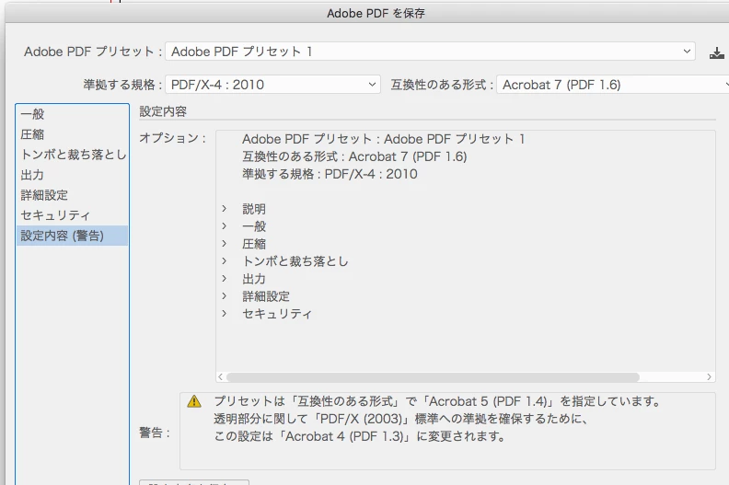This screenshot has width=729, height=485.
Task: Select 一般 in the left category list
Action: [72, 114]
